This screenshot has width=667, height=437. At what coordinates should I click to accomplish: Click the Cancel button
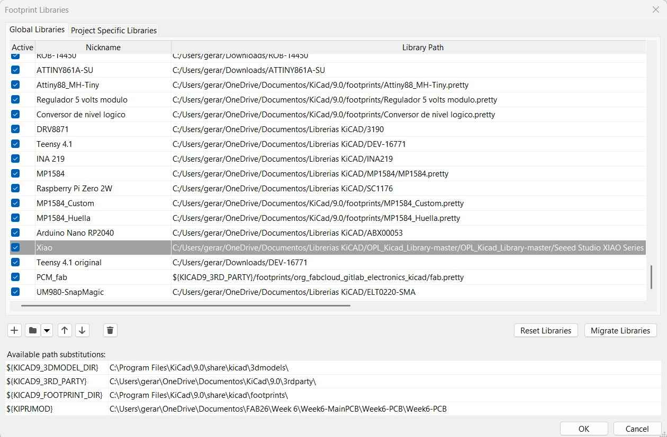pyautogui.click(x=637, y=429)
